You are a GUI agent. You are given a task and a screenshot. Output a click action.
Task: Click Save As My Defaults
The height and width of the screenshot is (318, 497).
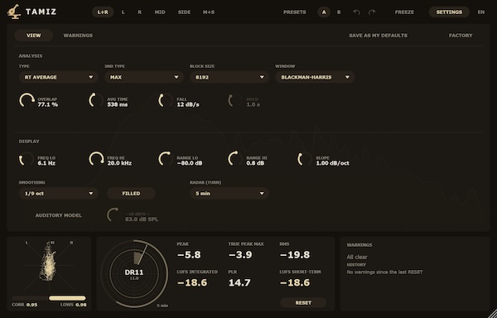point(379,36)
